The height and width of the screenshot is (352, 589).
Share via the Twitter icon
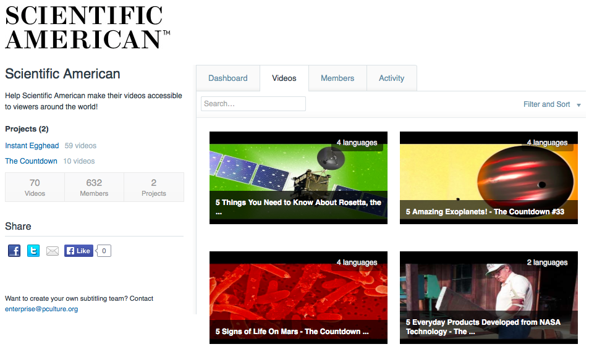point(33,251)
